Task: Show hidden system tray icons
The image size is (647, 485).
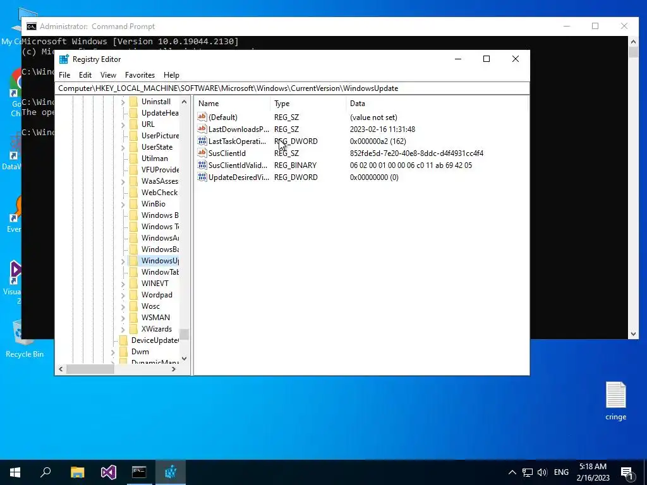Action: point(512,472)
